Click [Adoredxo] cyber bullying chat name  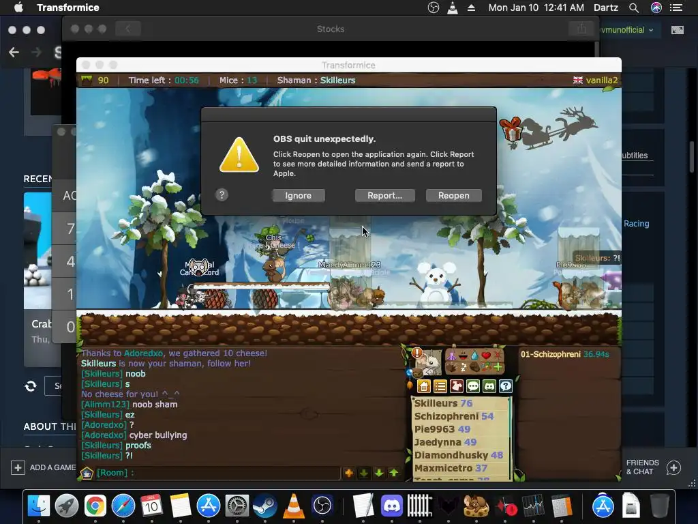(104, 435)
